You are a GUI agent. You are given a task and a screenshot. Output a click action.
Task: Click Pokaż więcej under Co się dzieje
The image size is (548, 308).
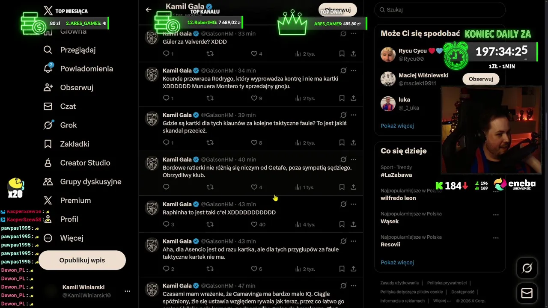(397, 262)
